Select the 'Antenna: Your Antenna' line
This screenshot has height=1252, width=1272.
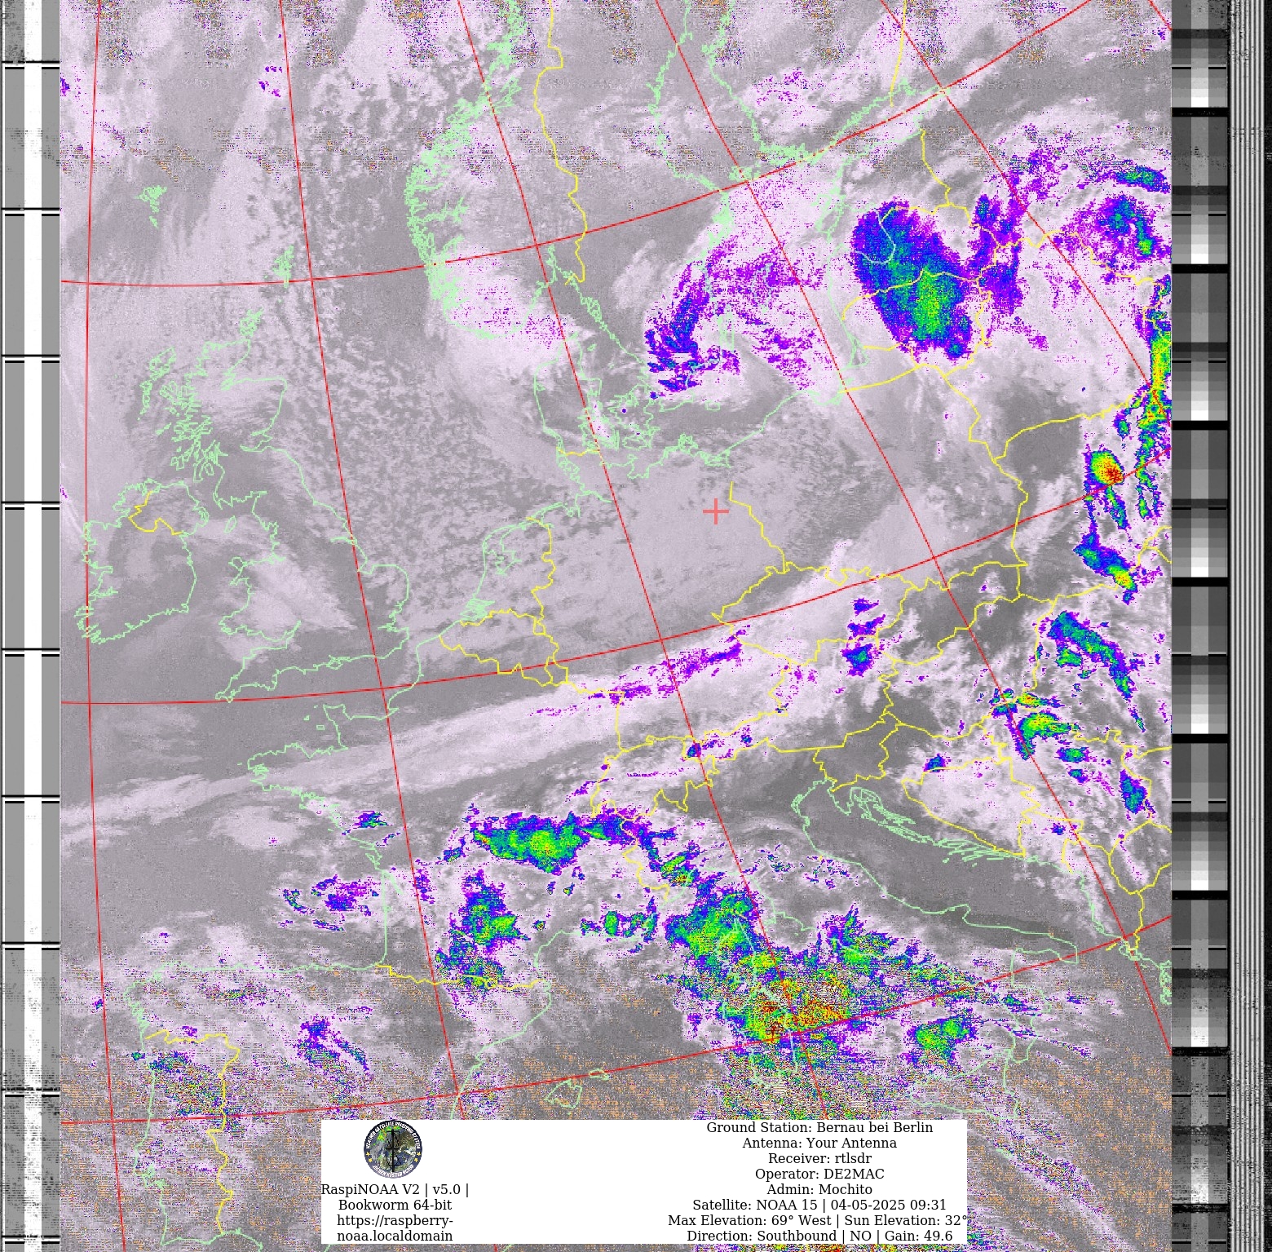pyautogui.click(x=819, y=1143)
